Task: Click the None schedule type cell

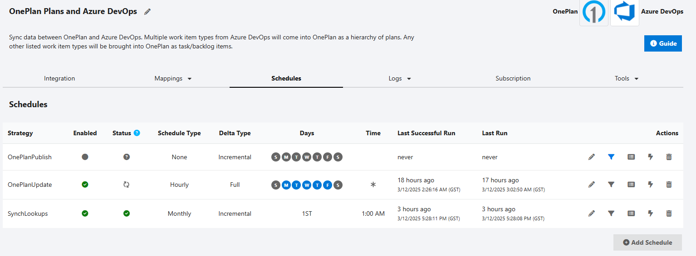Action: pyautogui.click(x=179, y=157)
